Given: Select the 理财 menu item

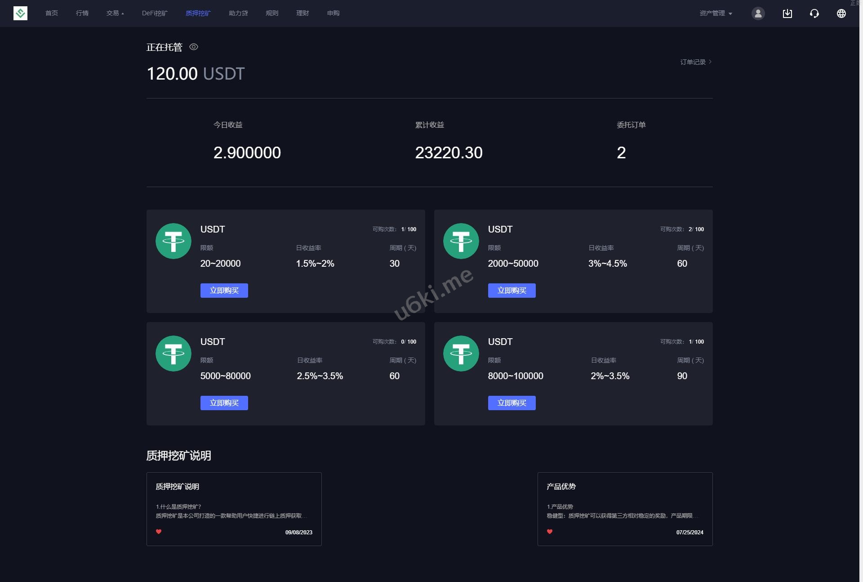Looking at the screenshot, I should (302, 13).
